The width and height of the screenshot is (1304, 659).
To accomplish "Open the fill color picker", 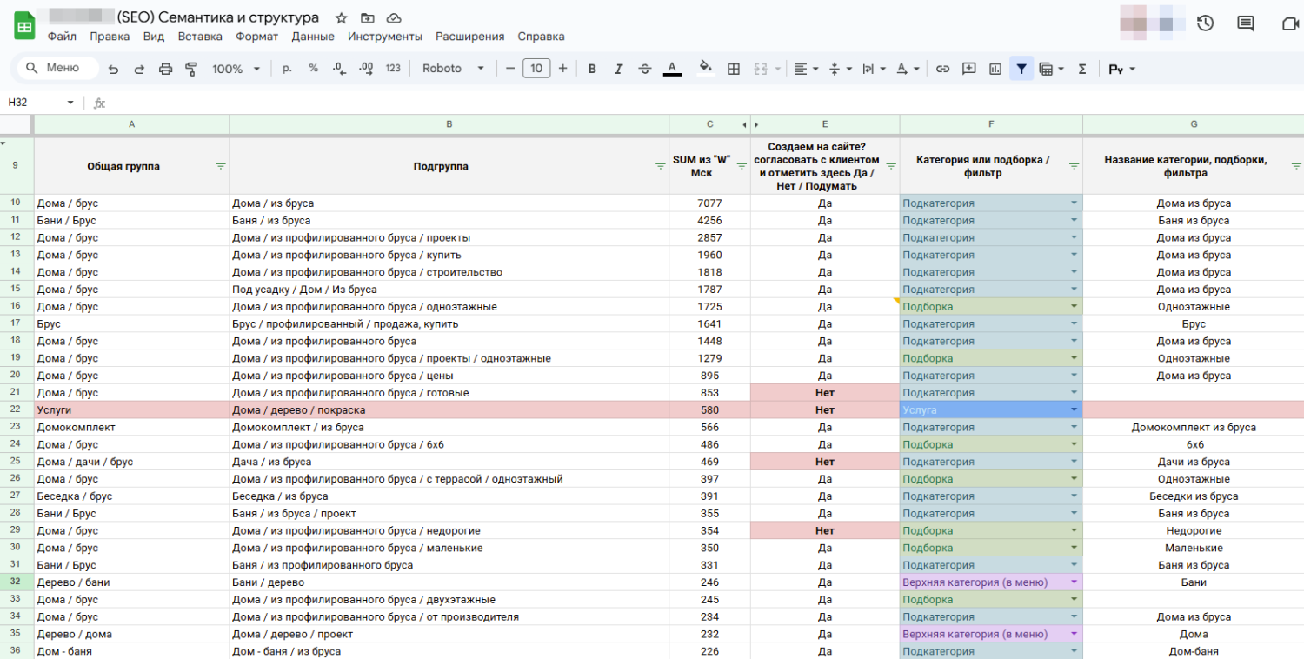I will coord(705,69).
